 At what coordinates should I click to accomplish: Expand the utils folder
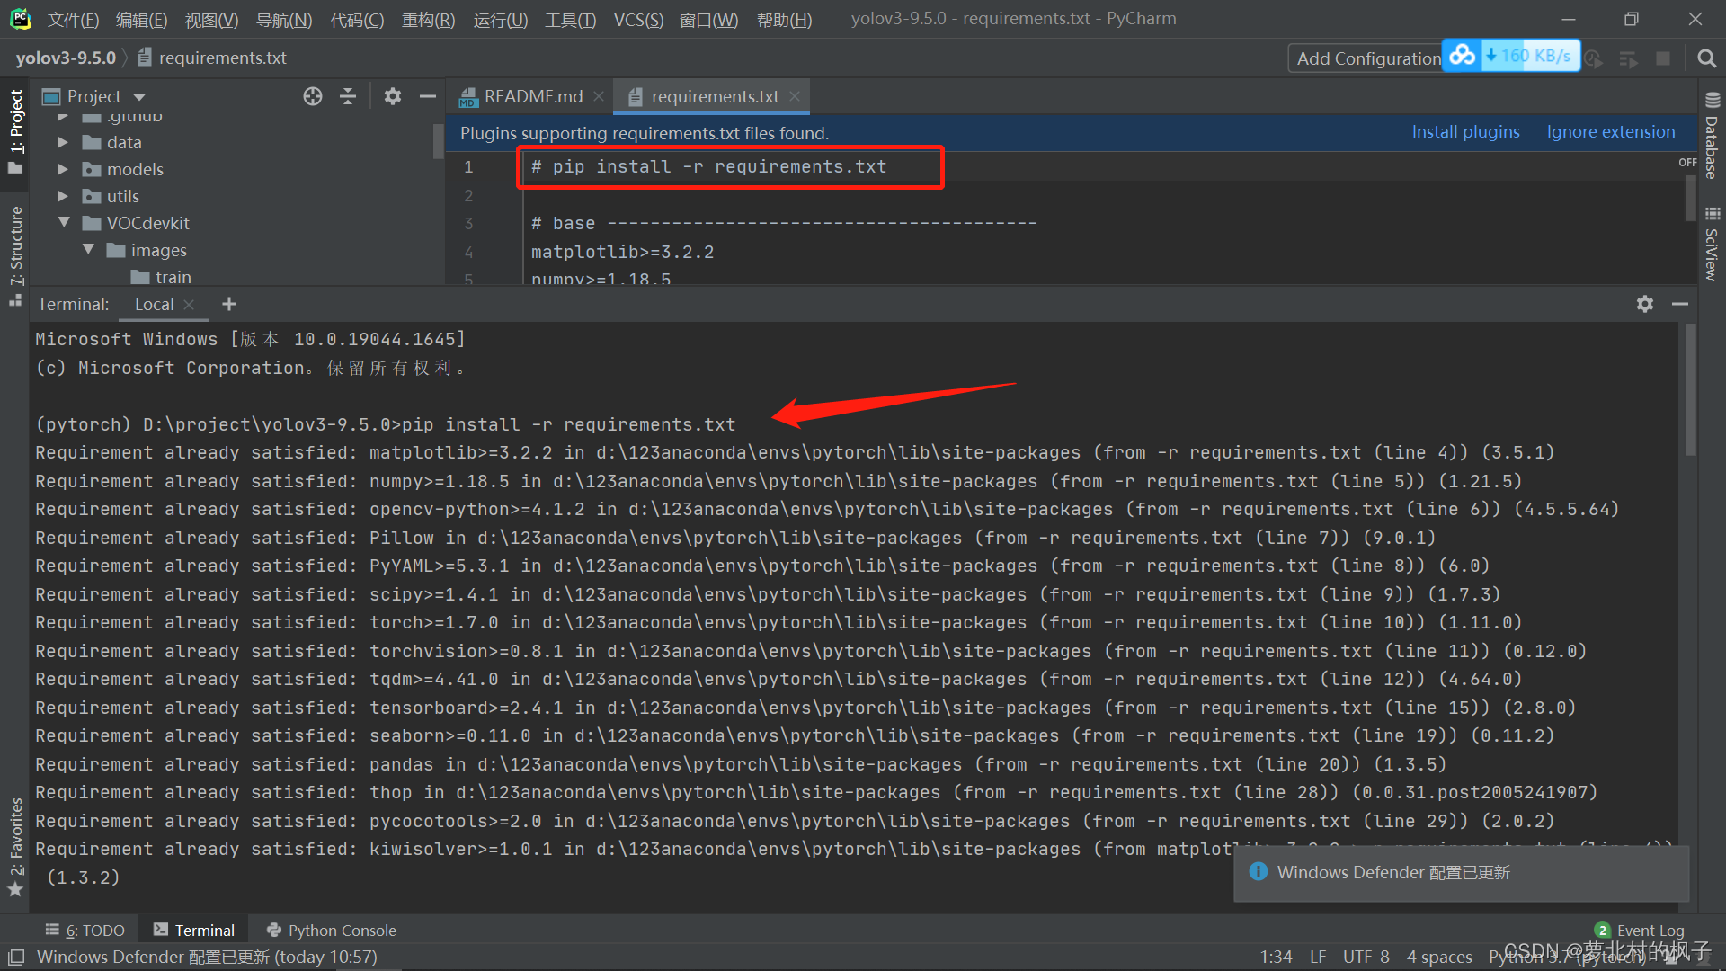tap(62, 196)
